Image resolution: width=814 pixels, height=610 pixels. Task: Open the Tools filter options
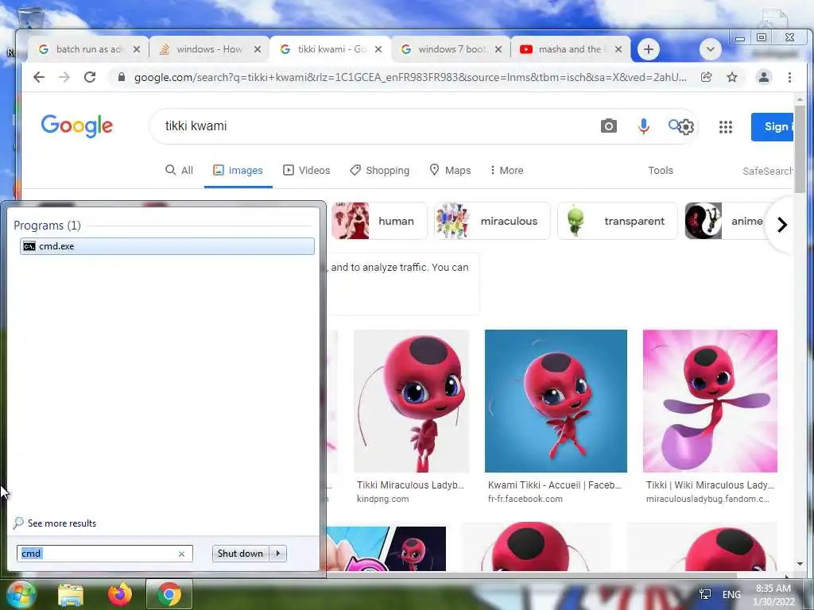tap(661, 170)
